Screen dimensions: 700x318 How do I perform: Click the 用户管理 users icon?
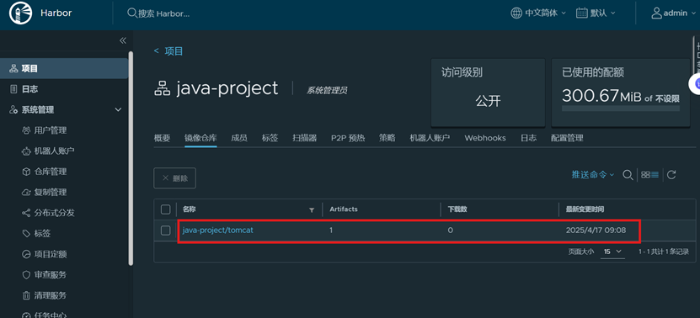[x=26, y=130]
